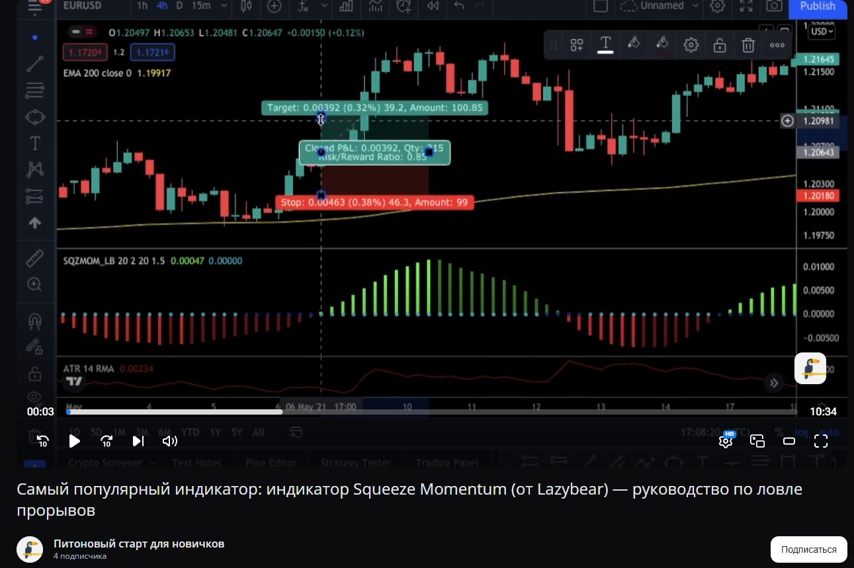The image size is (854, 568).
Task: Click the compare or add symbol icon
Action: 275,7
